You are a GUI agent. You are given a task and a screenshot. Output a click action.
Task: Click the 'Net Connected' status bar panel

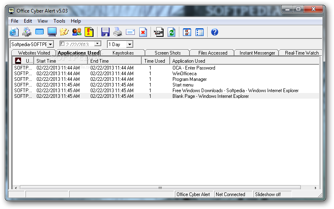point(233,194)
